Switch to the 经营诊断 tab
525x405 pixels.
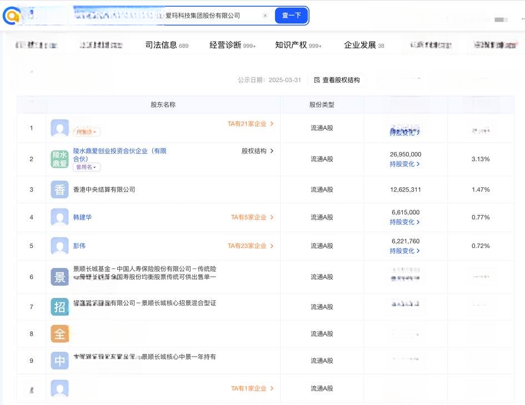coord(232,45)
